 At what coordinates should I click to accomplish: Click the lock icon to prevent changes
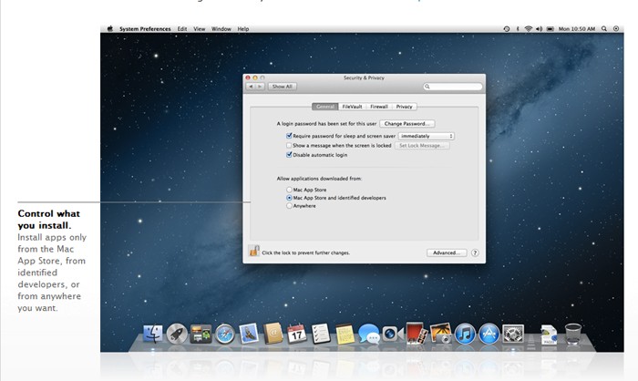(254, 252)
